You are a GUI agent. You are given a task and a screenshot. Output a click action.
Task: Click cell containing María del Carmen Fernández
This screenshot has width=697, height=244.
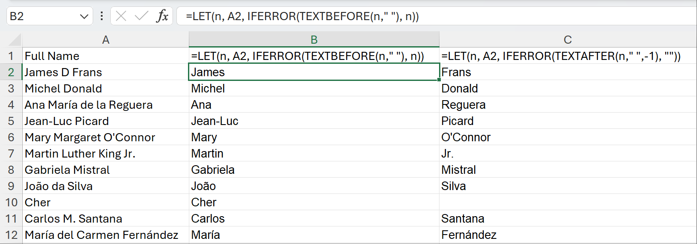101,235
